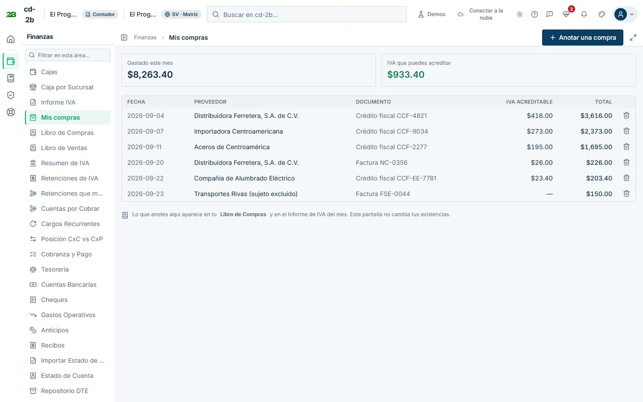Open Cajas in the sidebar
This screenshot has height=402, width=643.
[x=68, y=72]
